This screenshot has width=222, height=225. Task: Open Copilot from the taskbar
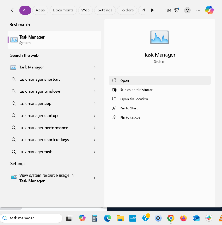82,218
